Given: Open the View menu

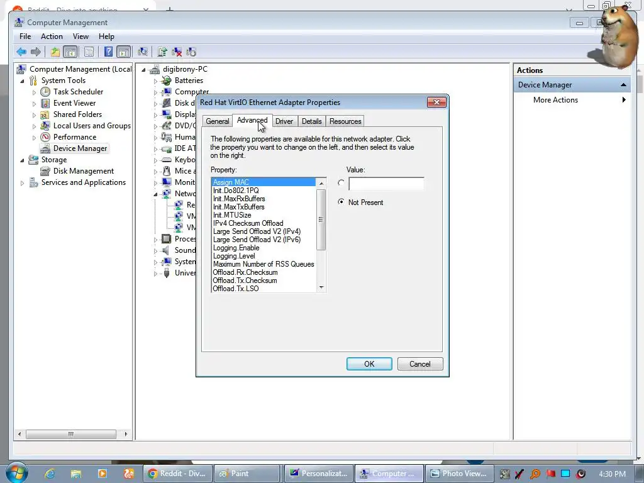Looking at the screenshot, I should click(x=81, y=36).
